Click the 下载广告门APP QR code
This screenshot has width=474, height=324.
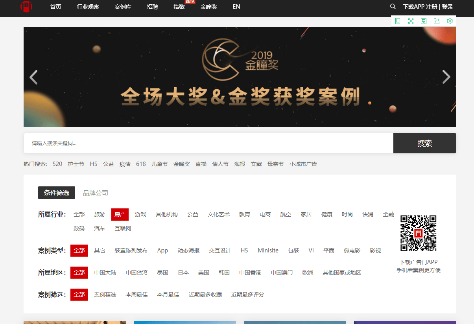(419, 233)
